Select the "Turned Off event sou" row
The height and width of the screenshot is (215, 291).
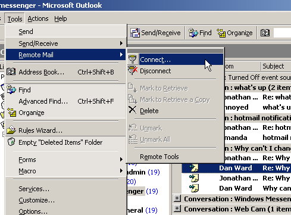257,77
